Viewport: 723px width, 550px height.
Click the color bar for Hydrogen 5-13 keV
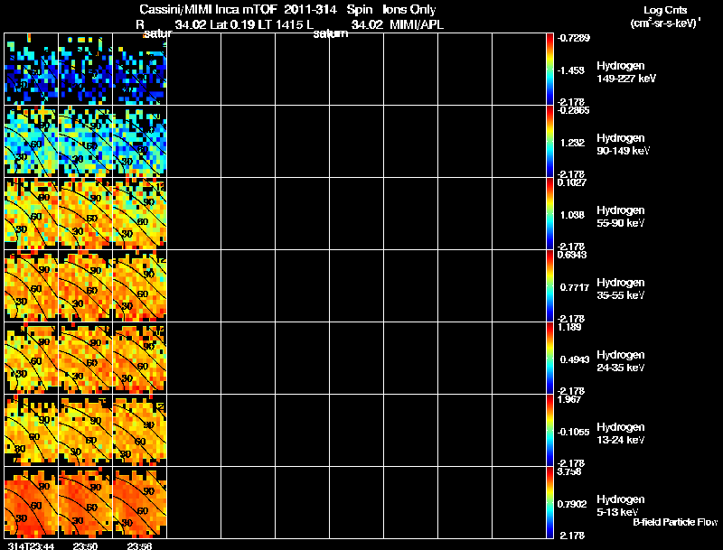click(x=549, y=502)
